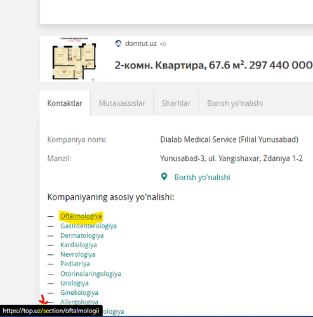Image resolution: width=313 pixels, height=317 pixels.
Task: Open the Ginekologiya link
Action: (x=79, y=293)
